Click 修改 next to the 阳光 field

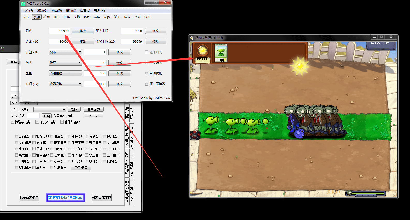[83, 31]
